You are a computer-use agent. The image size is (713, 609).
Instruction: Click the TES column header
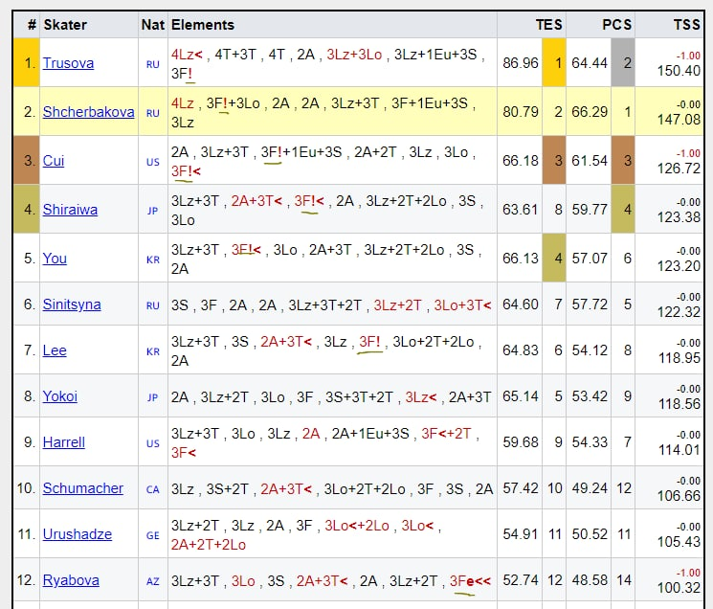click(548, 25)
